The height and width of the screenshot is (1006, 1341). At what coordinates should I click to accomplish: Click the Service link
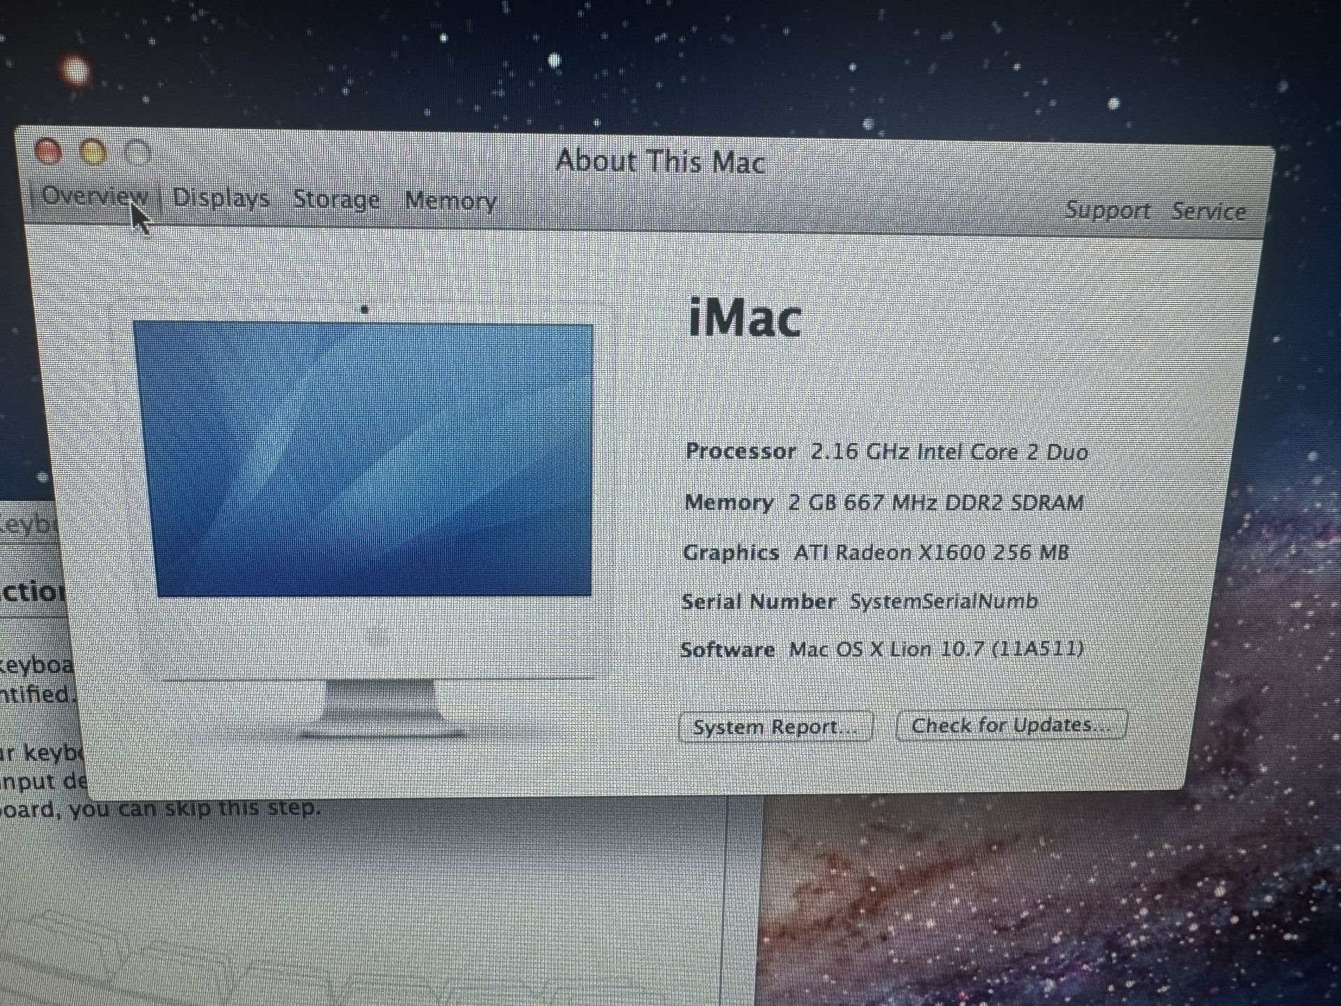1208,211
